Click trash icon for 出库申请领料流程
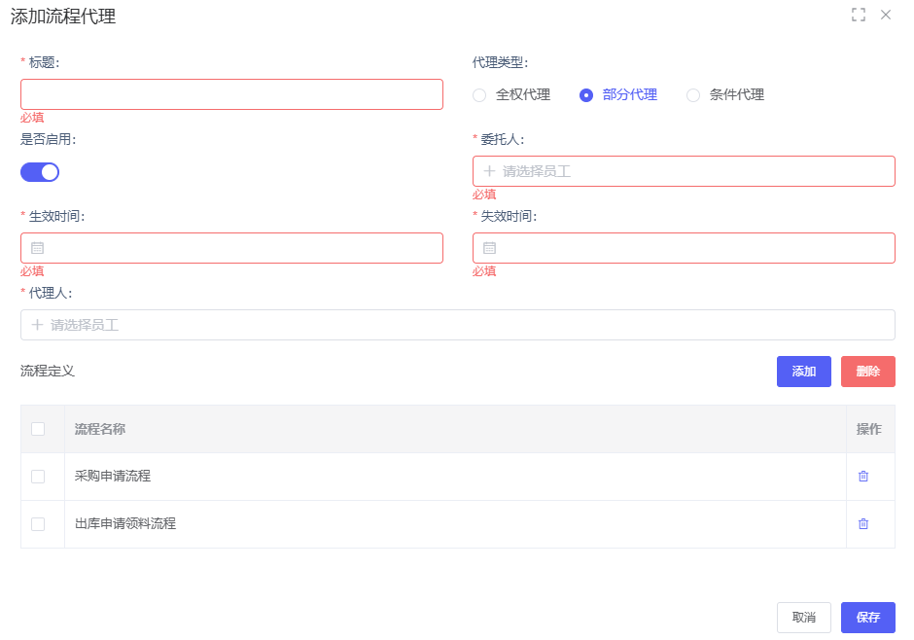This screenshot has height=640, width=914. (863, 524)
